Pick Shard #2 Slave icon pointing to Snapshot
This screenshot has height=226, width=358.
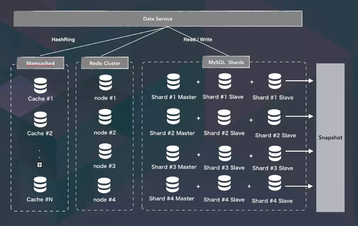274,117
